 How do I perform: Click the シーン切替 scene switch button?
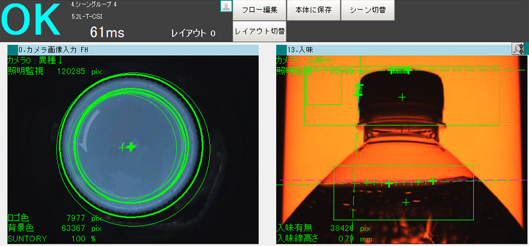click(368, 10)
